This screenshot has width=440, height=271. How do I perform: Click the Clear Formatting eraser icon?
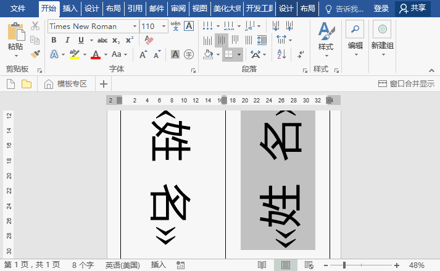pyautogui.click(x=148, y=40)
